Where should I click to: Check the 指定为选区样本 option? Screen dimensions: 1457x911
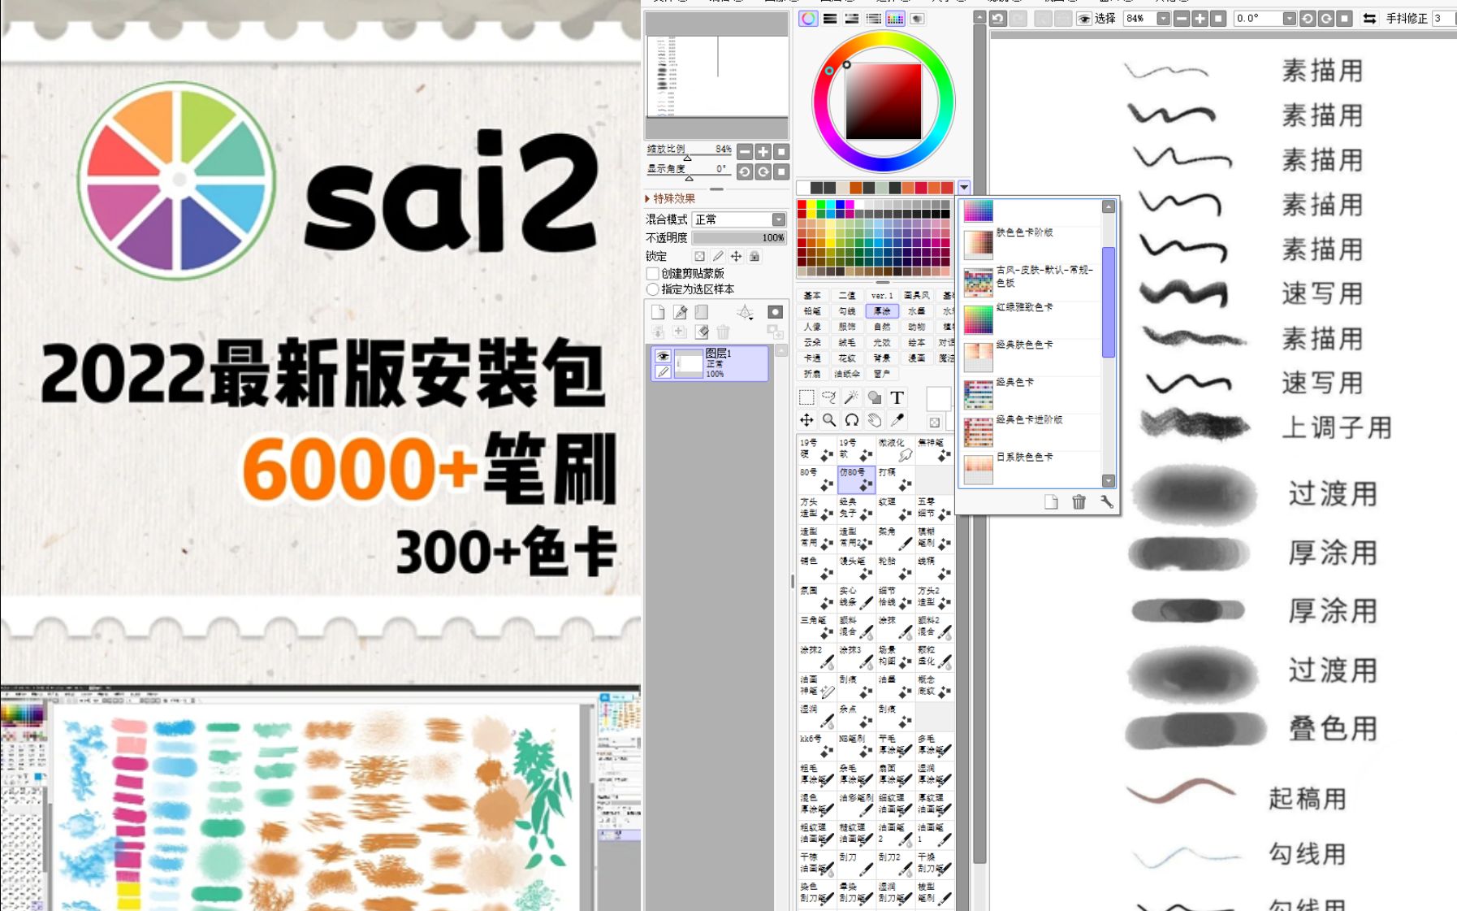tap(652, 288)
